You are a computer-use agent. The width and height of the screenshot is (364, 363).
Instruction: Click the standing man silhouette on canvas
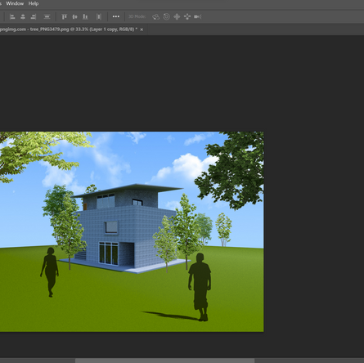coord(200,287)
